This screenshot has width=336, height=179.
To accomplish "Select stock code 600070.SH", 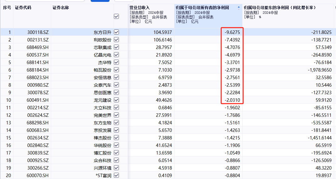I will pos(38,175).
